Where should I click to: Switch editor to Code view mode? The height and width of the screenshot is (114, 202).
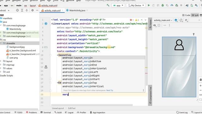click(186, 15)
